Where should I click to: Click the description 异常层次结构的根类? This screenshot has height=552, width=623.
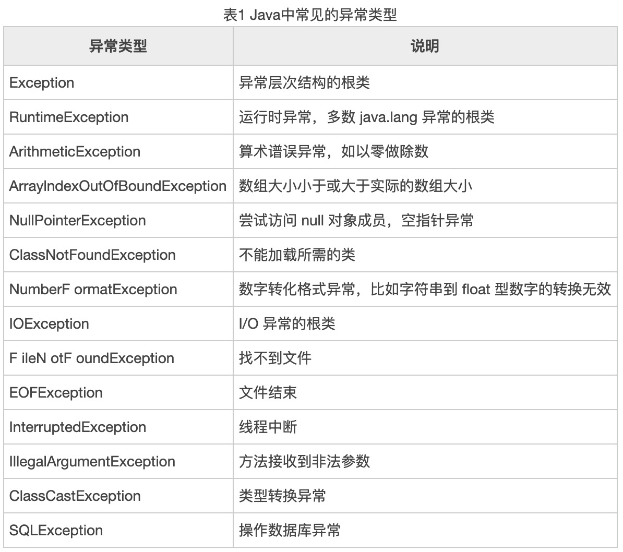pyautogui.click(x=304, y=83)
